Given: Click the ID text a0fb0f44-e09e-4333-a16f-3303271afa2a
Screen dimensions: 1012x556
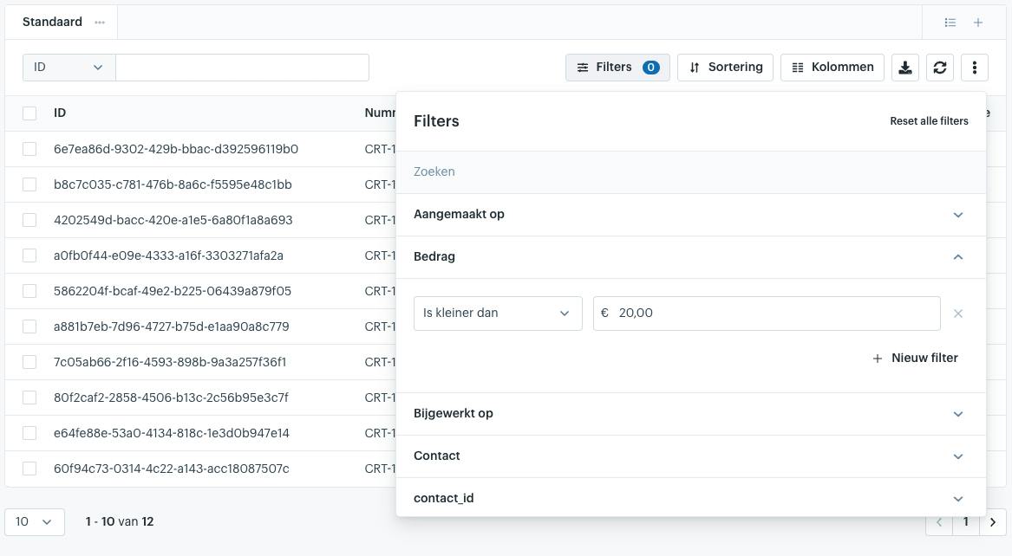Looking at the screenshot, I should (x=168, y=255).
